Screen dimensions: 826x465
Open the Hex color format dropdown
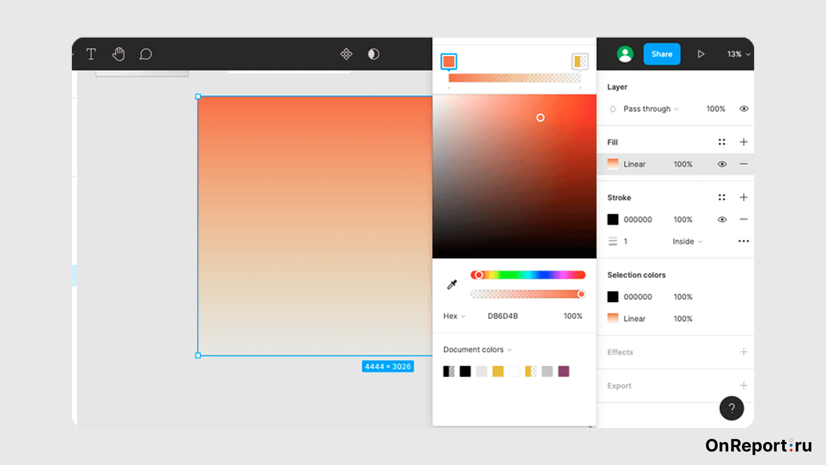[x=454, y=316]
